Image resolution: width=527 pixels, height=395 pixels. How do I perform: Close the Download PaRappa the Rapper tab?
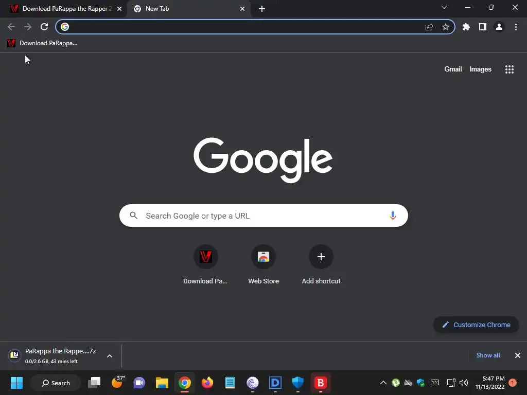[119, 9]
